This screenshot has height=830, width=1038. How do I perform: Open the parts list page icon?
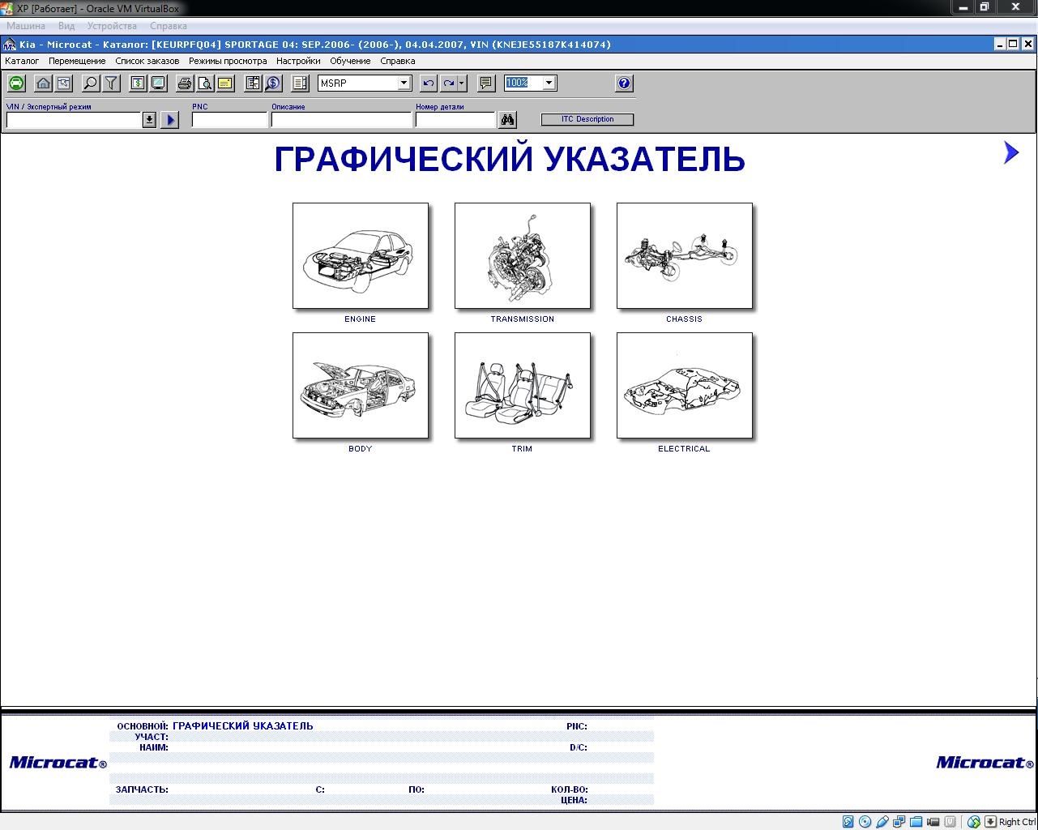tap(300, 83)
